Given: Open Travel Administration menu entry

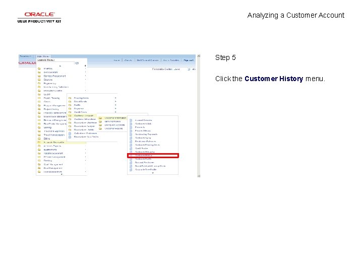Looking at the screenshot, I should pyautogui.click(x=54, y=135).
